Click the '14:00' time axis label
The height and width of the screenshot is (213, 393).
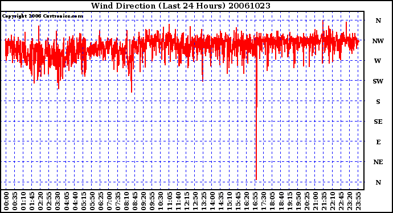click(212, 201)
